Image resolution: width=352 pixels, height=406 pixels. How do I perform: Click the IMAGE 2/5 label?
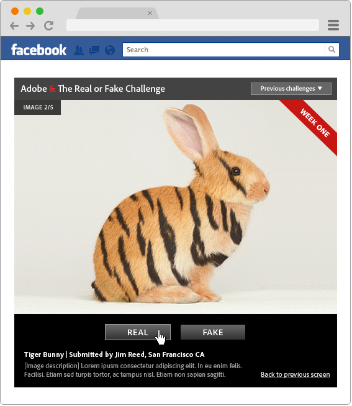click(38, 107)
